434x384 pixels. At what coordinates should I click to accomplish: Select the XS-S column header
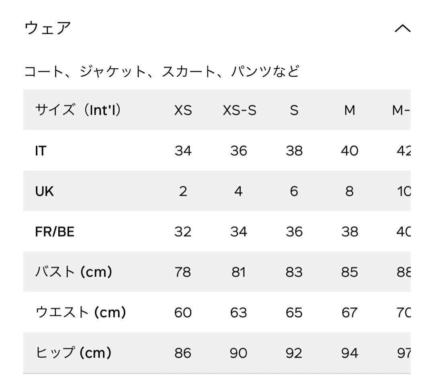click(x=240, y=110)
